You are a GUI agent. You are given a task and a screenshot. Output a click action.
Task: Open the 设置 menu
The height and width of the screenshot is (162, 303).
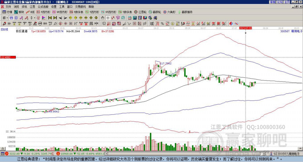pyautogui.click(x=54, y=7)
